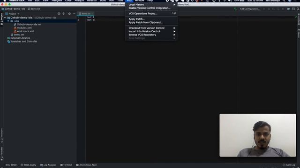
Task: Click the Add Configuration button
Action: pyautogui.click(x=249, y=9)
